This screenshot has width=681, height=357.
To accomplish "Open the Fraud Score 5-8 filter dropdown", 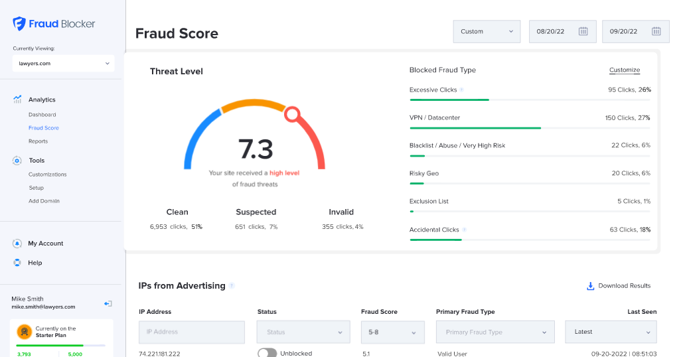I will [x=392, y=332].
